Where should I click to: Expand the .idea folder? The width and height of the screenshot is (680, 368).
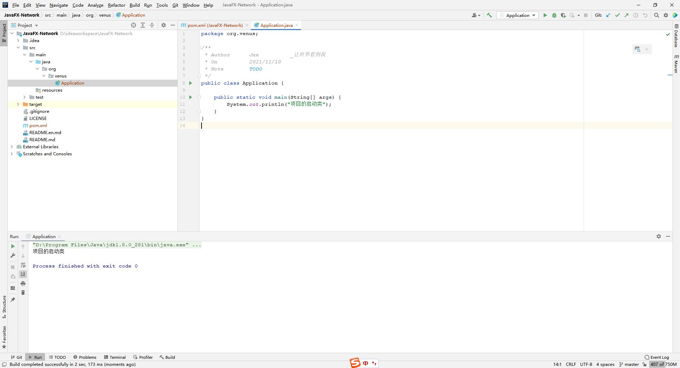[x=18, y=41]
